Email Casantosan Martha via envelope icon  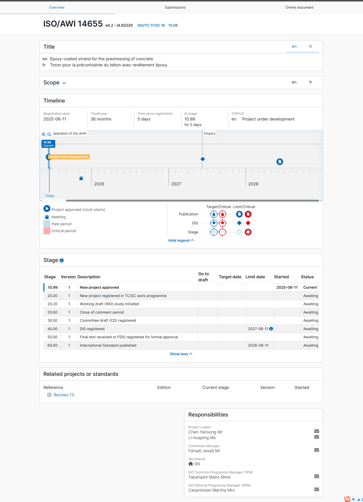pos(317,489)
